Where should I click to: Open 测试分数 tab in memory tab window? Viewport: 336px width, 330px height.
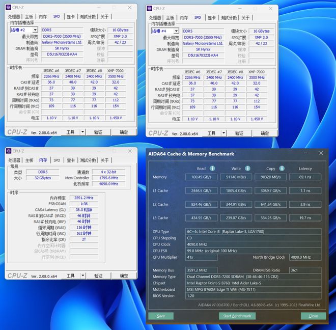[x=88, y=160]
